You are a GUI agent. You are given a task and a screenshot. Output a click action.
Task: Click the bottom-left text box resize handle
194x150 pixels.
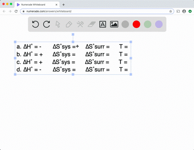click(x=15, y=75)
